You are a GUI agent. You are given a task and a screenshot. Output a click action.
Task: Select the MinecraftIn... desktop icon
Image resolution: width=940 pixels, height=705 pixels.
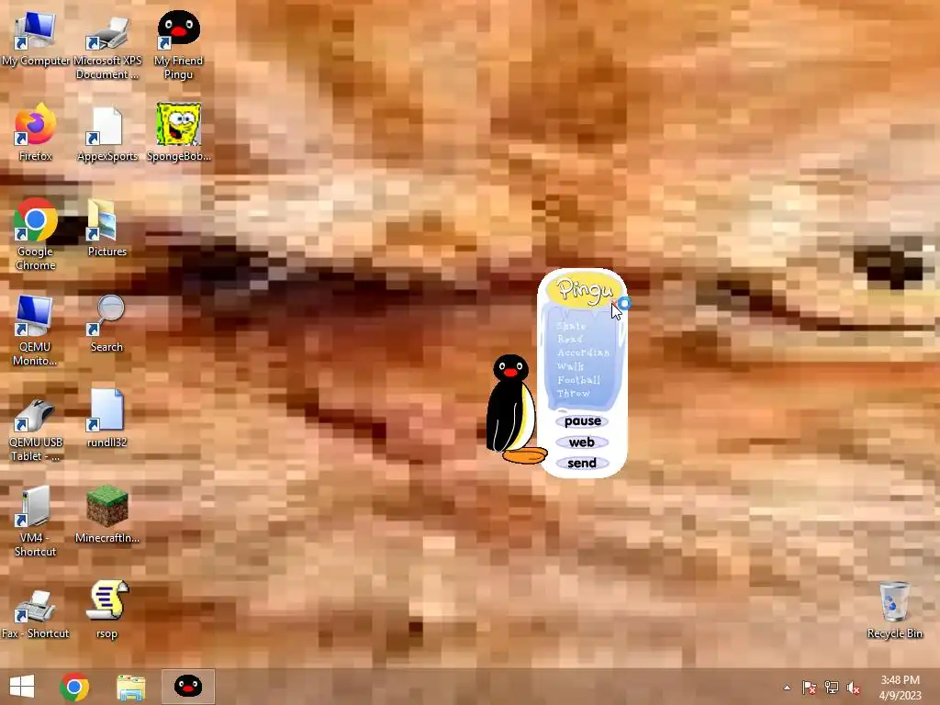(x=106, y=514)
